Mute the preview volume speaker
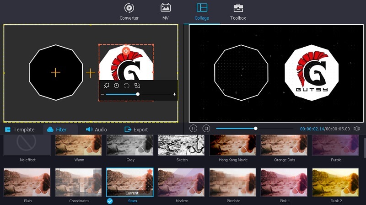This screenshot has width=366, height=205. [x=356, y=129]
